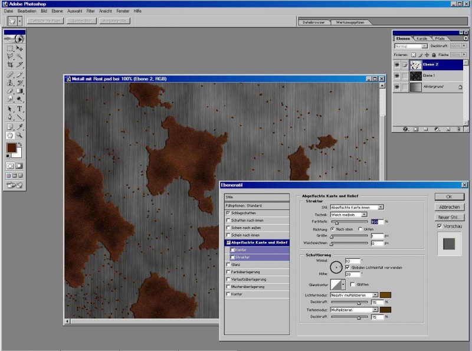
Task: Switch to the Kanäle tab
Action: tap(422, 38)
